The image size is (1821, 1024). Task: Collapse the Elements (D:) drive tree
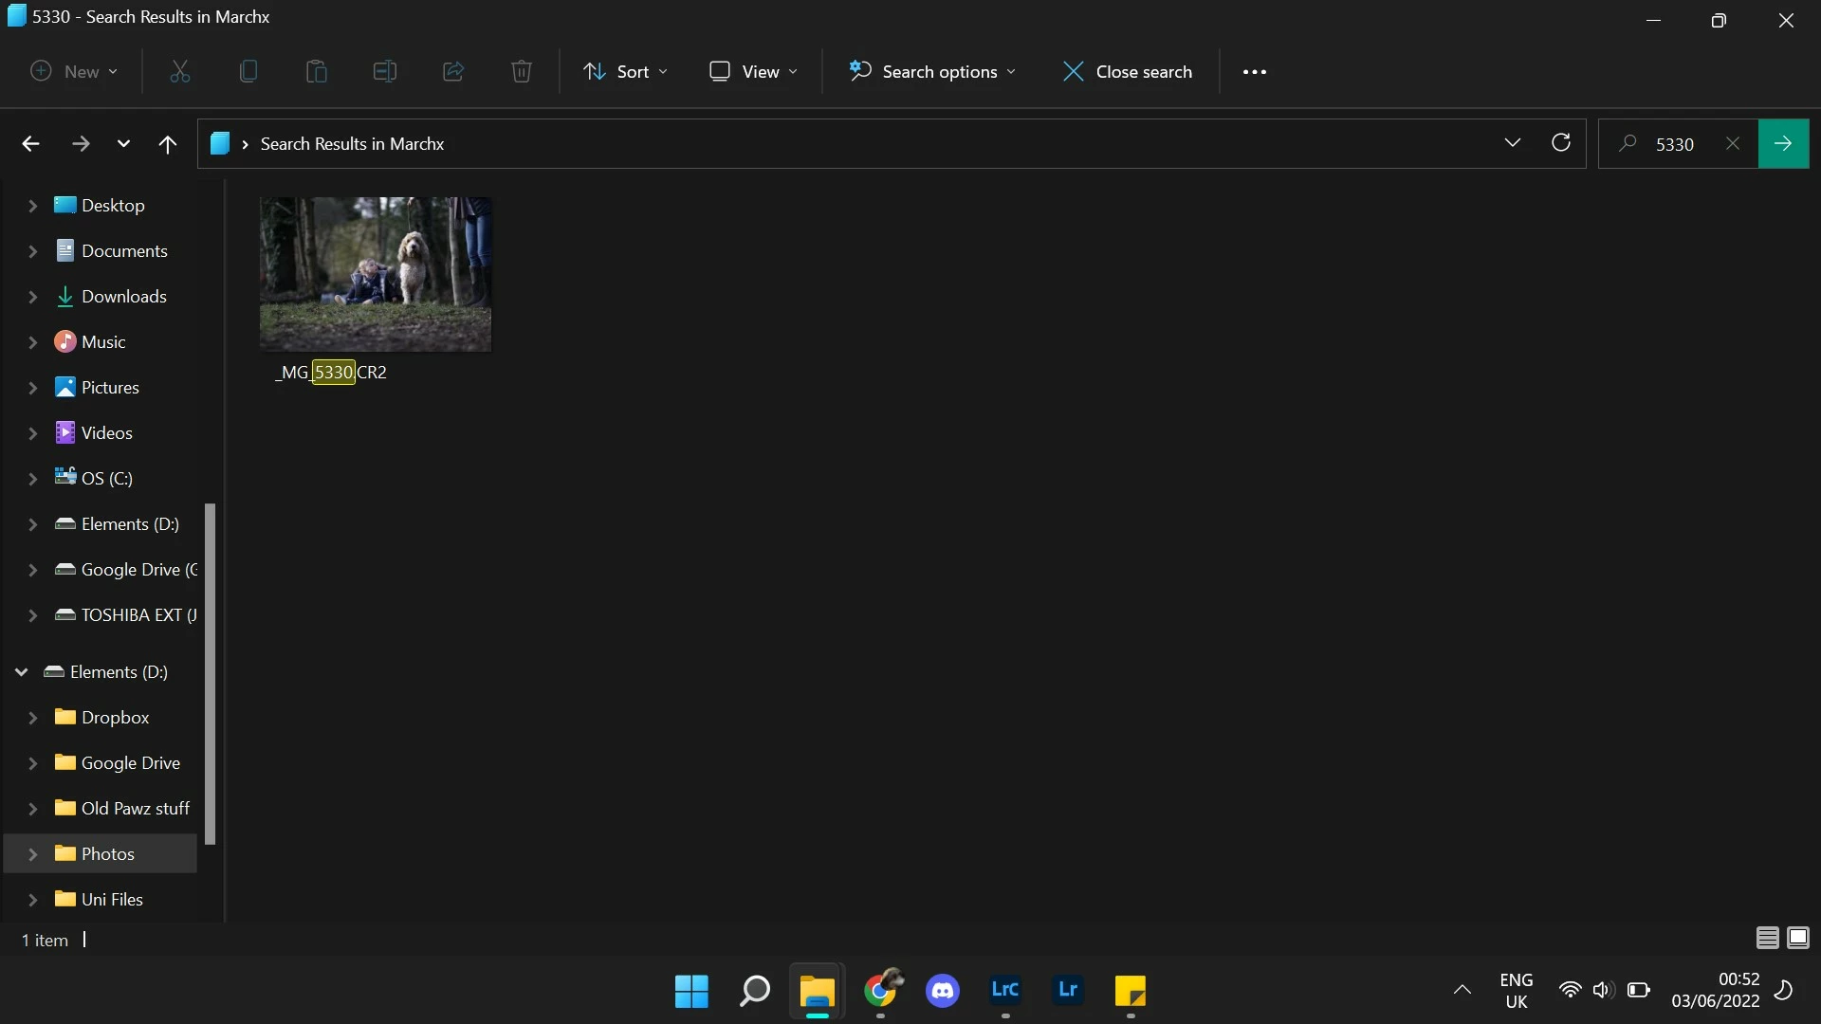21,672
